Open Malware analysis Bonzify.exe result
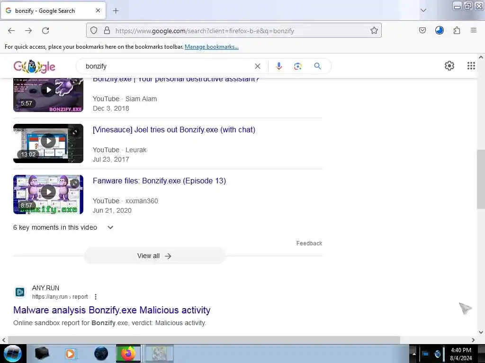This screenshot has height=363, width=485. pos(112,310)
